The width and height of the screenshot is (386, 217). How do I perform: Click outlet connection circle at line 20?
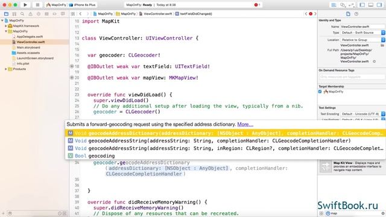click(72, 78)
